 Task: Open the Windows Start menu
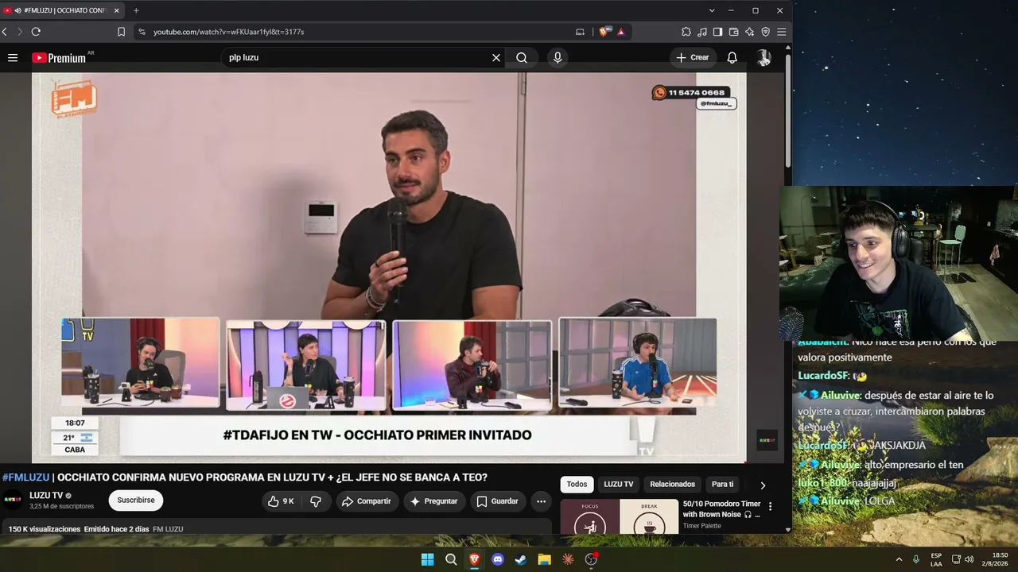click(x=427, y=559)
